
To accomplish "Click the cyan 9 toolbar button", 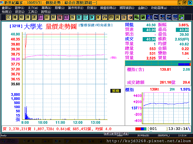I will (x=92, y=17).
